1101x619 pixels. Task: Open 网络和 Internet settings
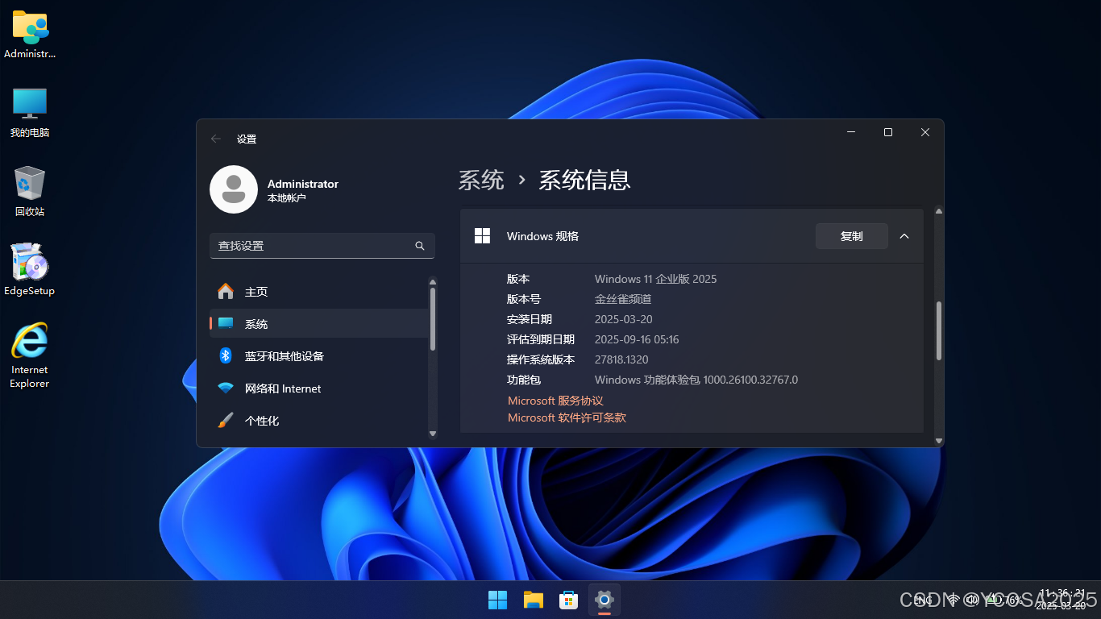(x=319, y=388)
